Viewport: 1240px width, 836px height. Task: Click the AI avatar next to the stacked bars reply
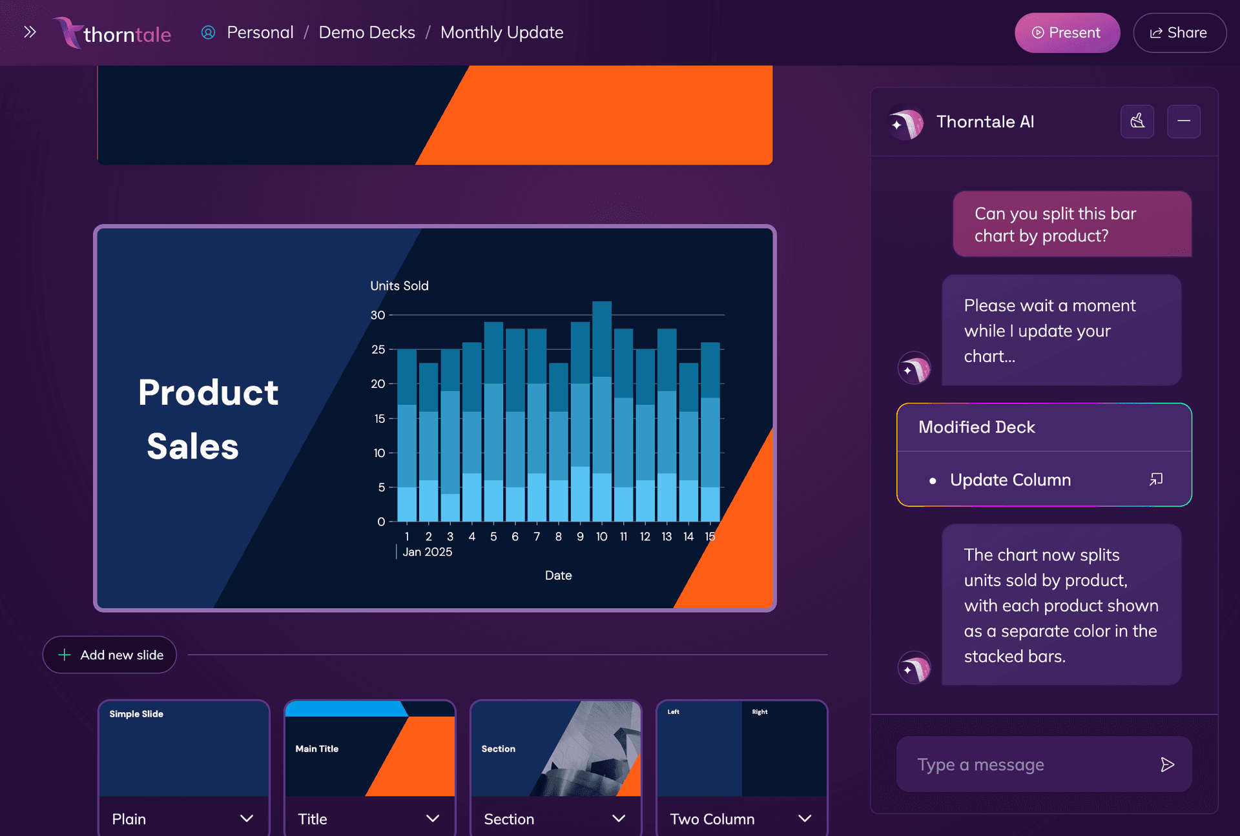[x=914, y=667]
